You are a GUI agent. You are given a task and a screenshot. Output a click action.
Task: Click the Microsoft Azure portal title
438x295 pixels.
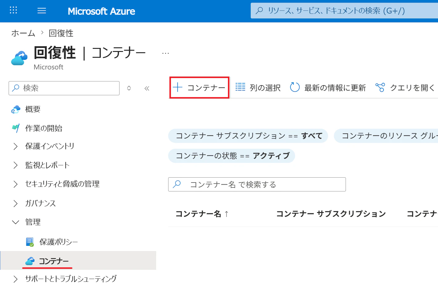tap(101, 11)
